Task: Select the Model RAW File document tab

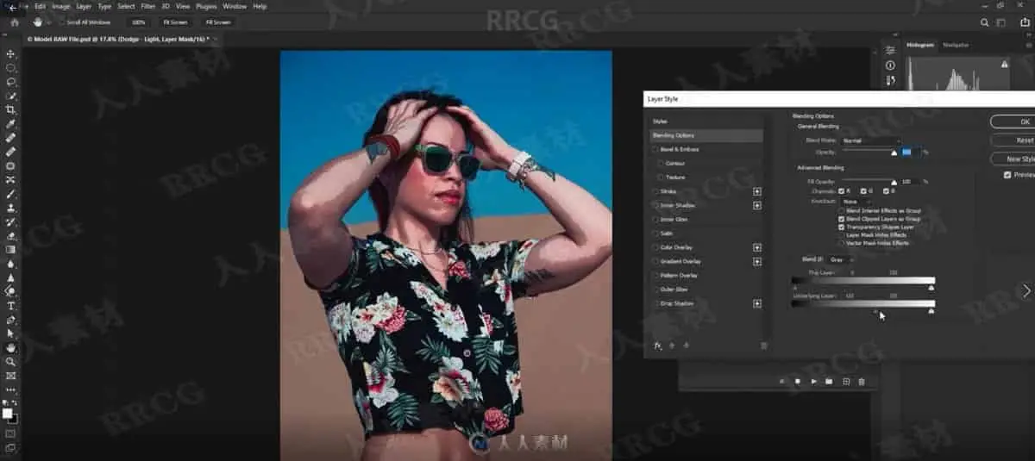Action: (120, 39)
